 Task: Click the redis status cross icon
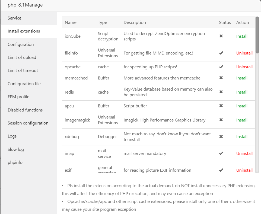221,92
